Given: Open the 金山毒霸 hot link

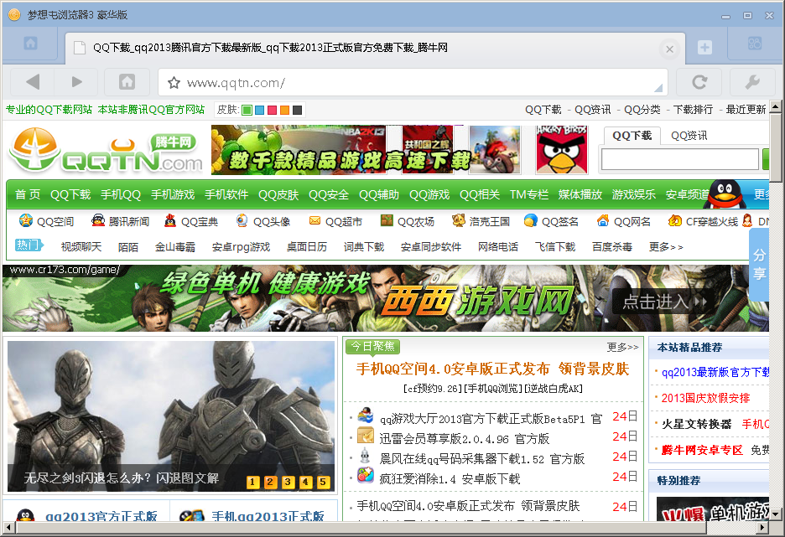Looking at the screenshot, I should pos(174,247).
